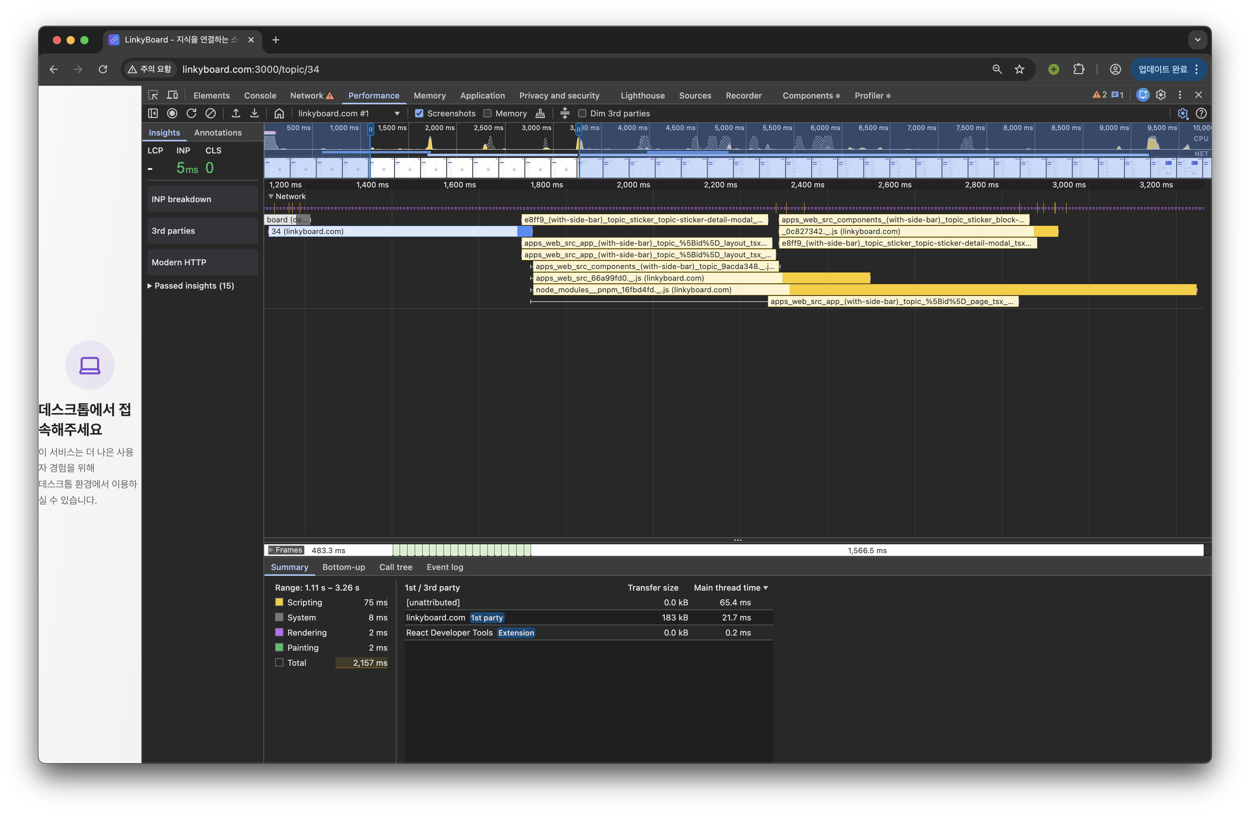
Task: Toggle the device toolbar icon
Action: (172, 95)
